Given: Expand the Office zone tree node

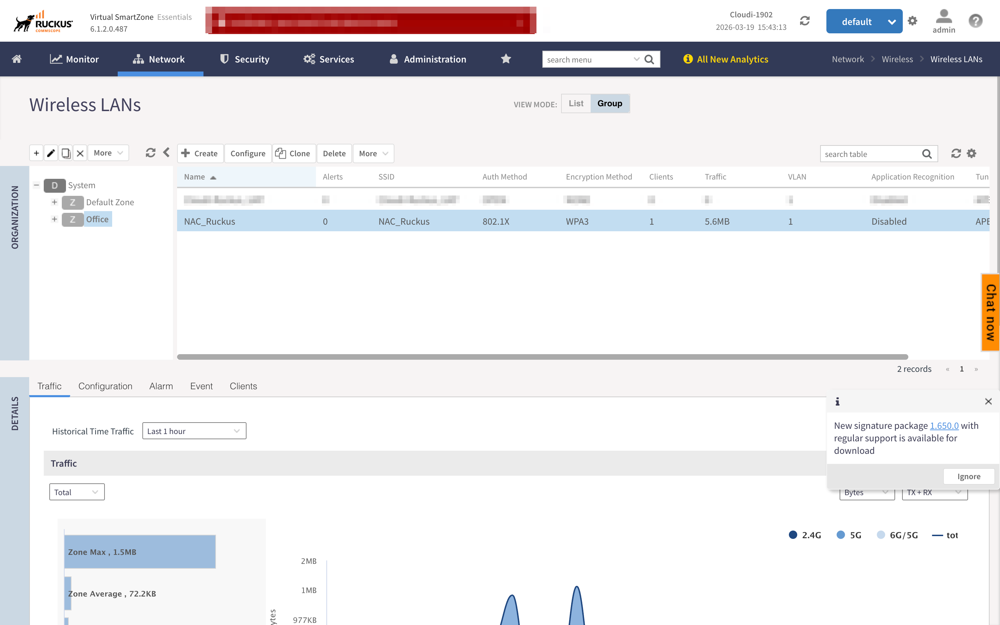Looking at the screenshot, I should (54, 219).
